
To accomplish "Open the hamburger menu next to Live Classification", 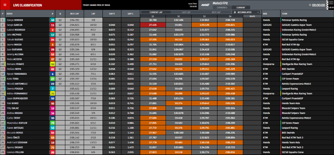I will coord(5,5).
